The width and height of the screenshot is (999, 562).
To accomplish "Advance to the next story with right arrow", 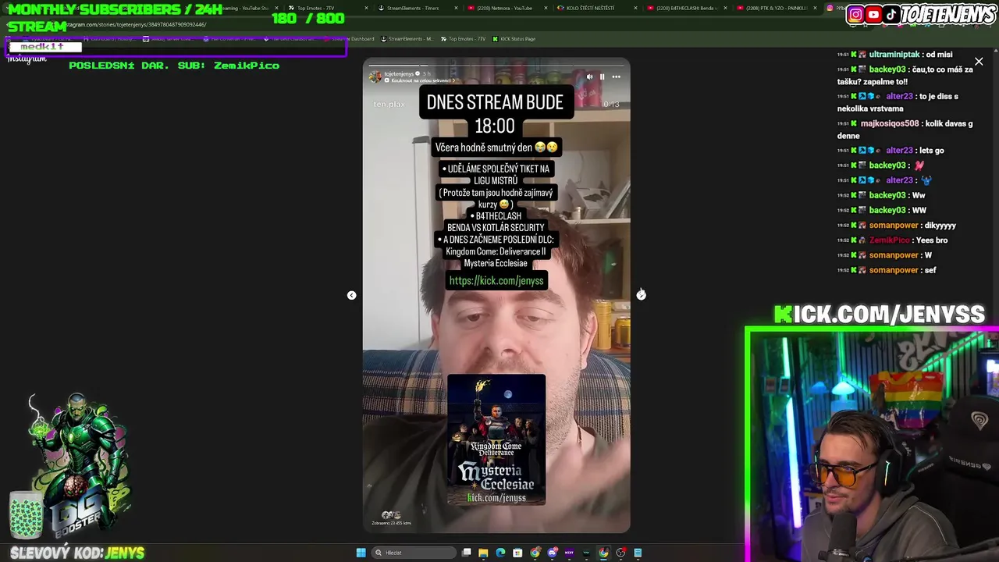I will click(641, 294).
